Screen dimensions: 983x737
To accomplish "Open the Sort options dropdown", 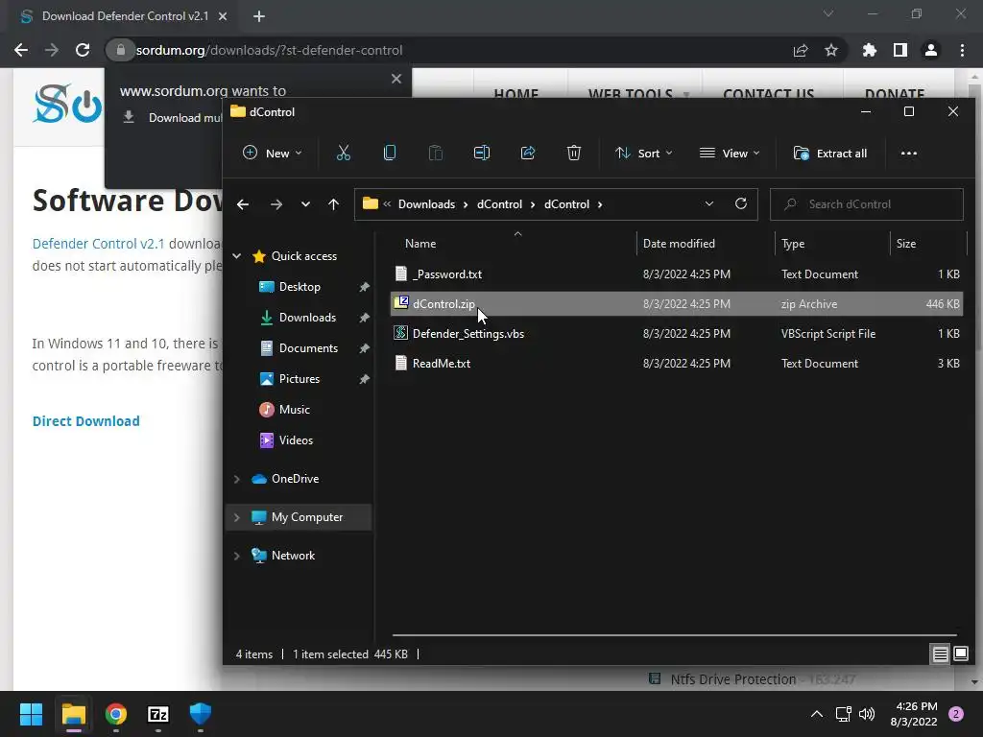I will [644, 153].
